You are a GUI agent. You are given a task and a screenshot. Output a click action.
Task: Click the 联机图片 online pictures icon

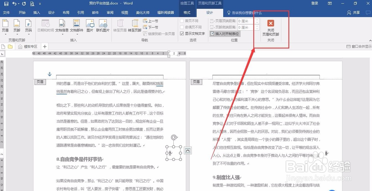[103, 23]
